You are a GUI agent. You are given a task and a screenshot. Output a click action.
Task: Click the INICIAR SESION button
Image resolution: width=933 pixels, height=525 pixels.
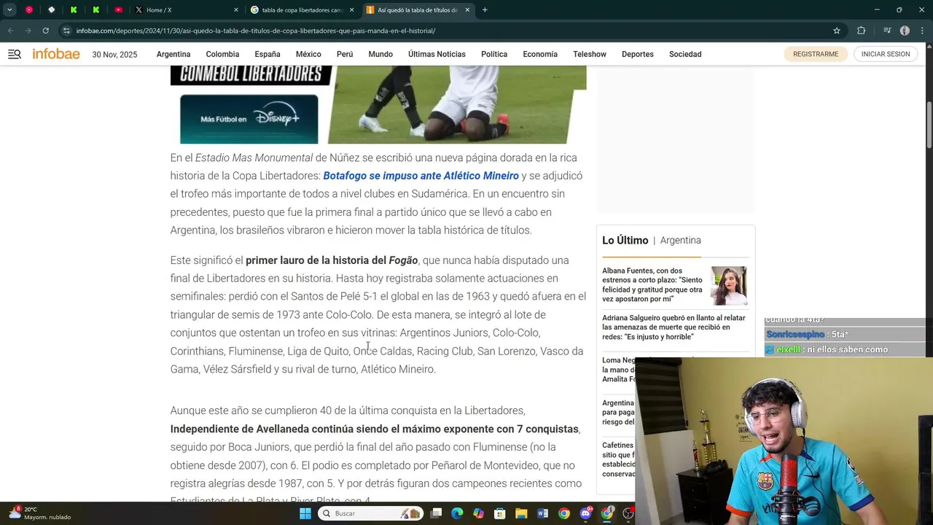886,54
